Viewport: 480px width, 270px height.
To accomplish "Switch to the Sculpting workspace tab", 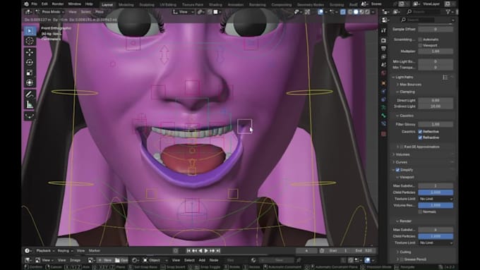I will pos(147,5).
